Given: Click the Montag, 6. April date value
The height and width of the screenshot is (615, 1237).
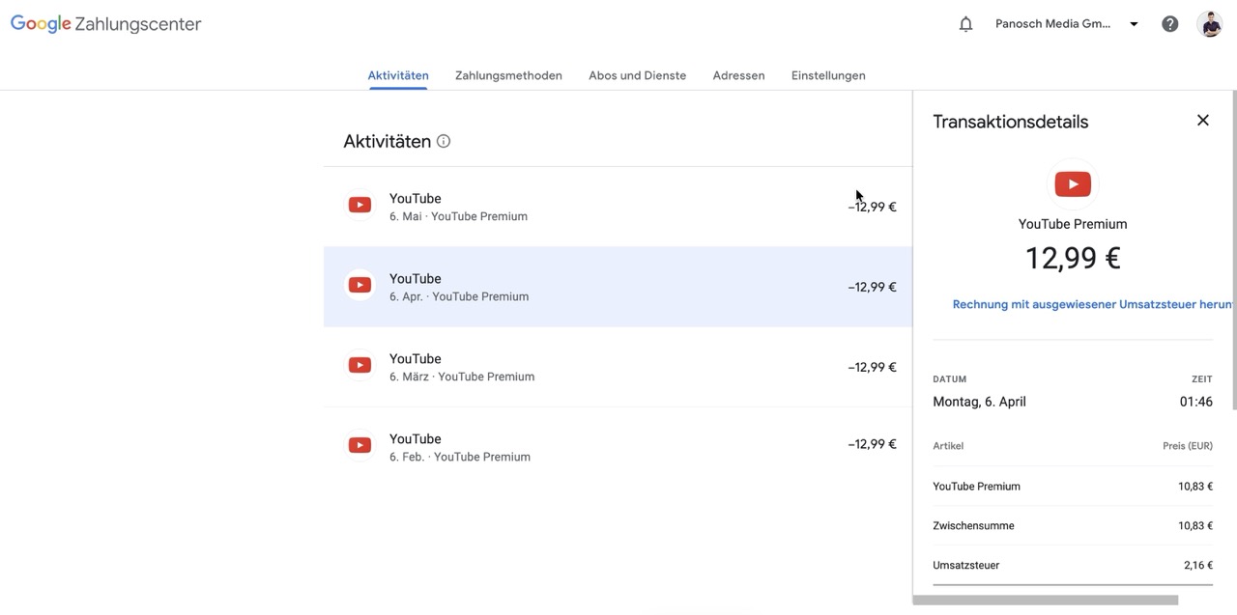Looking at the screenshot, I should 979,402.
